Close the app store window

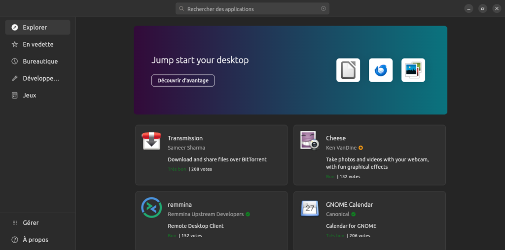497,9
